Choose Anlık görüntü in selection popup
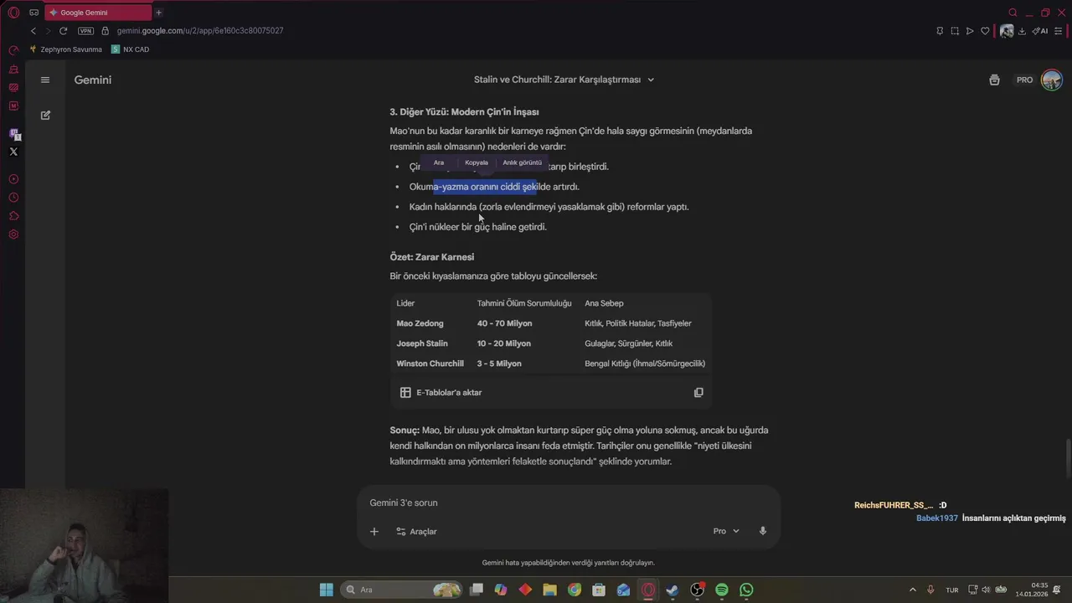Viewport: 1072px width, 603px height. 522,162
